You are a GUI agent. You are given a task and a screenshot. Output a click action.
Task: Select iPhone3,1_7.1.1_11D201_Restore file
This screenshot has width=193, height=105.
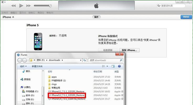[x=68, y=91]
